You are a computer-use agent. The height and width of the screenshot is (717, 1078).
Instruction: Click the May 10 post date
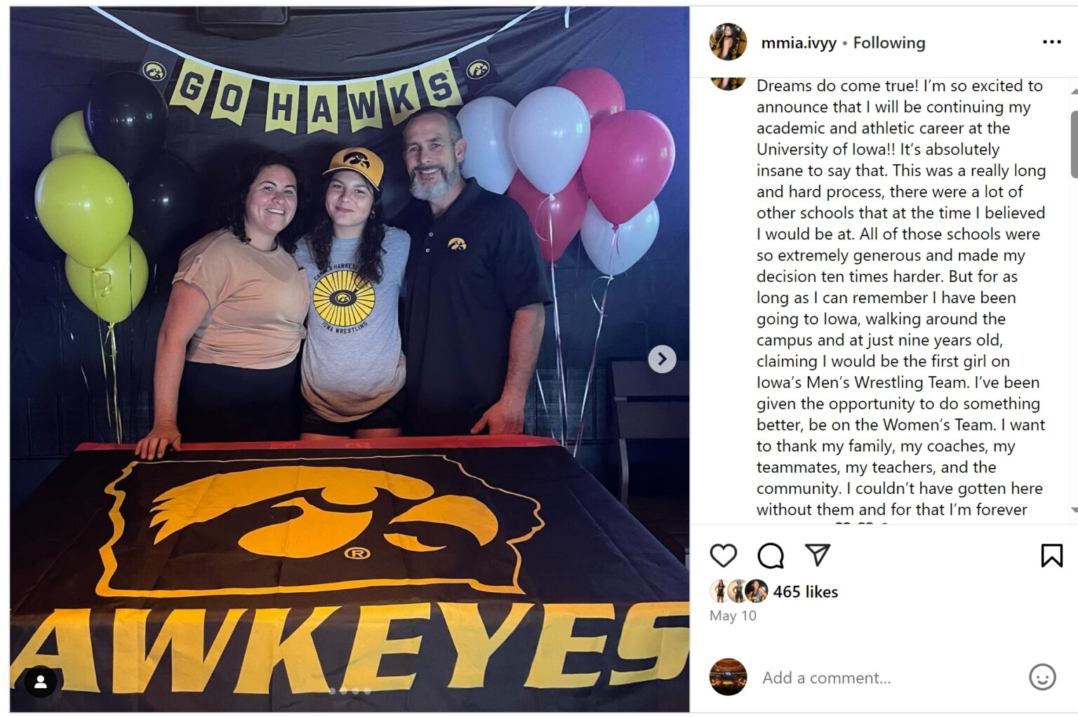pos(733,616)
